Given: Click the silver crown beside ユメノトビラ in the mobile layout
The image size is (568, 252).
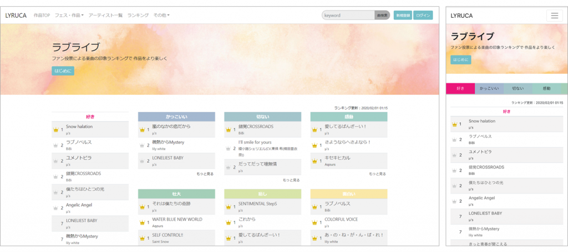Looking at the screenshot, I should 455,155.
